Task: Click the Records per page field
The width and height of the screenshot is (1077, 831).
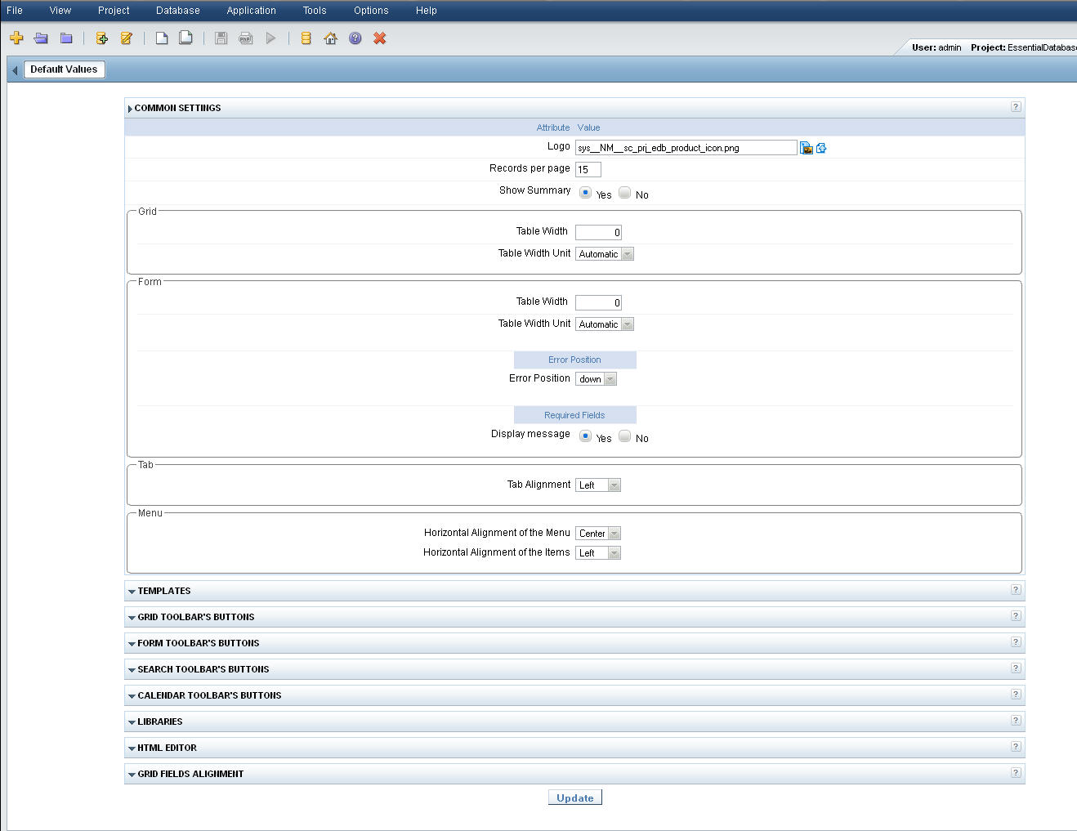Action: coord(588,169)
